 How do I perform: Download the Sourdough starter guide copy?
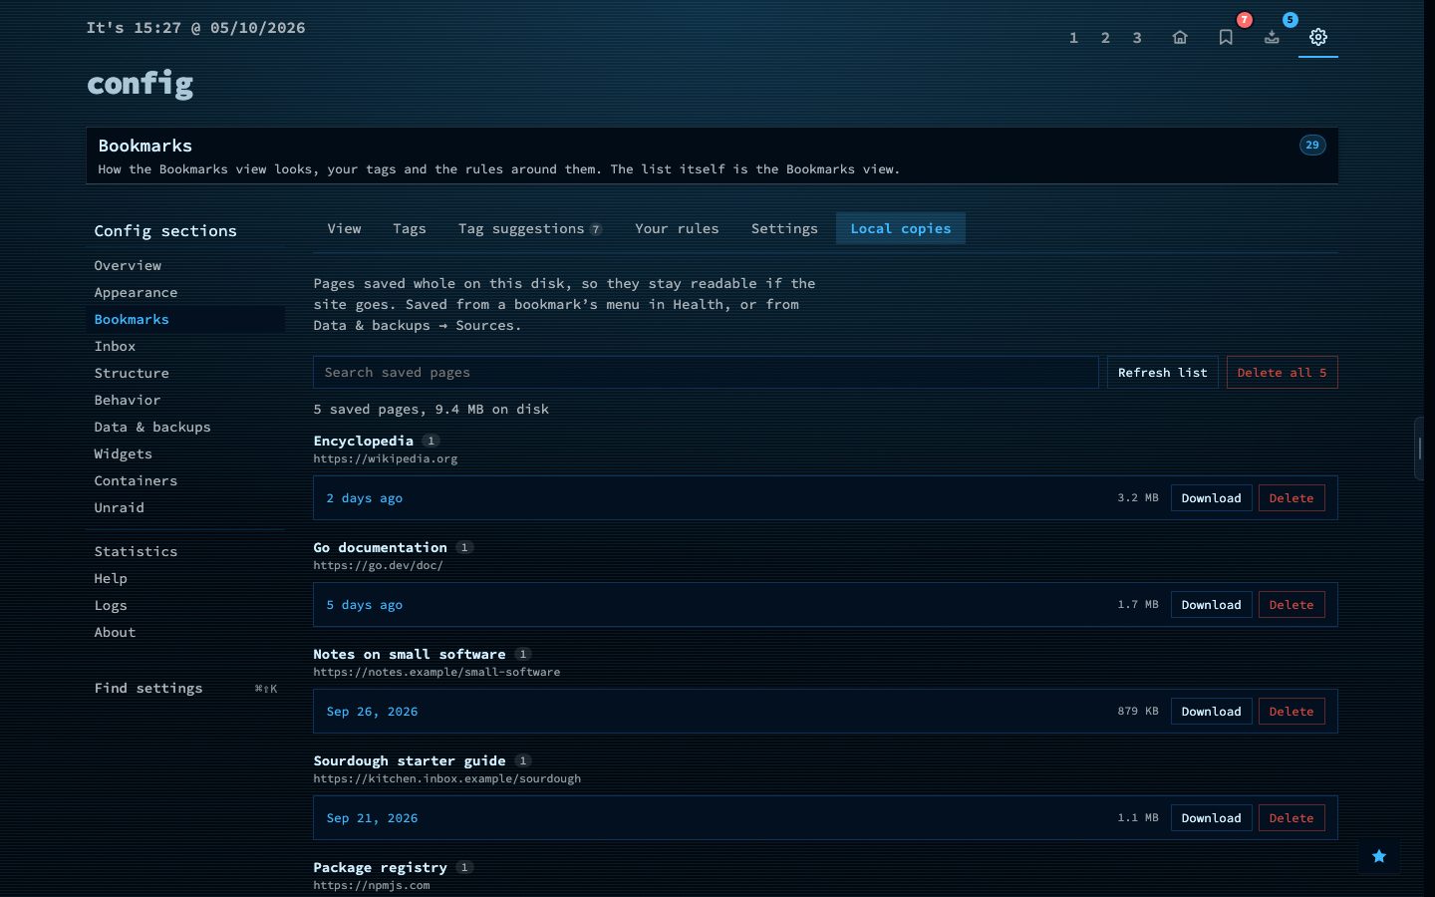pyautogui.click(x=1211, y=817)
